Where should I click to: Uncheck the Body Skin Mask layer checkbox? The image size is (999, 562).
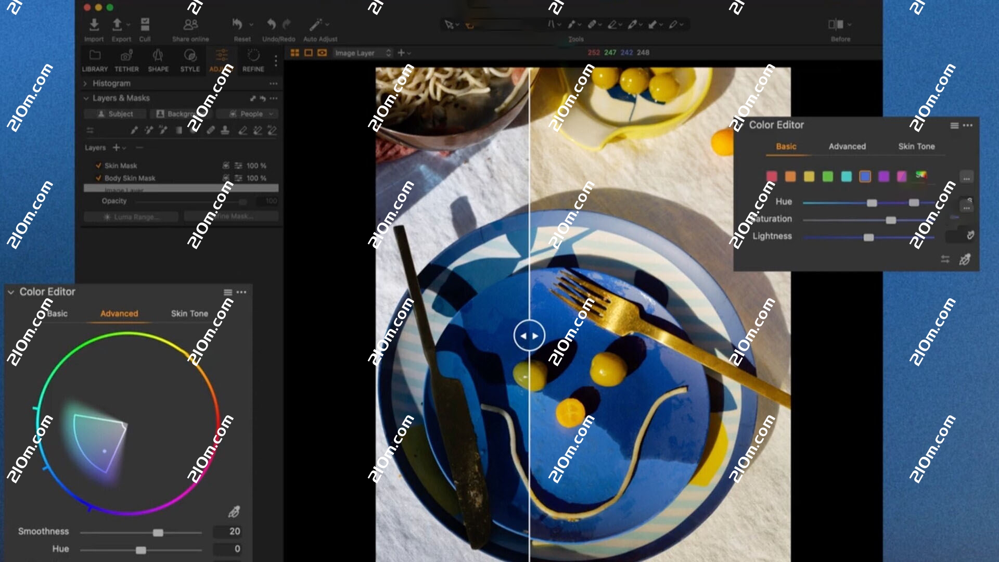[99, 178]
